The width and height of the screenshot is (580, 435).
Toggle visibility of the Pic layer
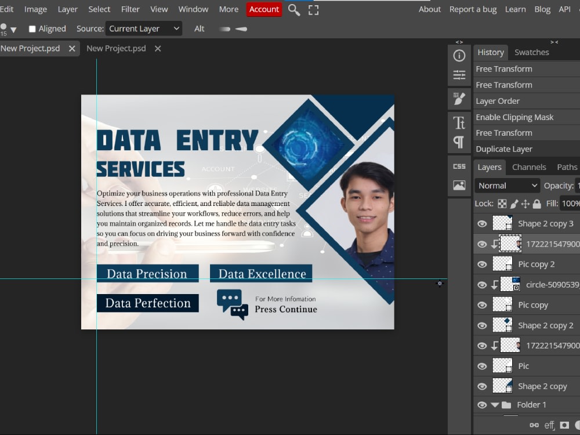[482, 366]
